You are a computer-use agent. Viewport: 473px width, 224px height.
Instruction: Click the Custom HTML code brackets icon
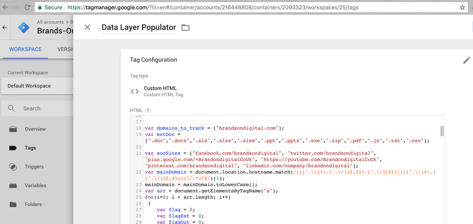pyautogui.click(x=134, y=91)
